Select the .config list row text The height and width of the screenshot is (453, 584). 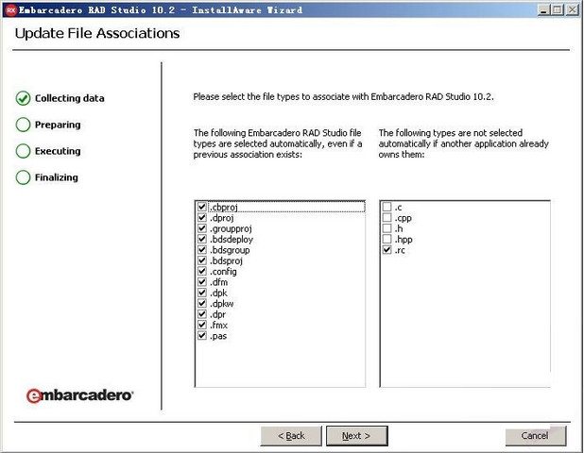point(223,272)
